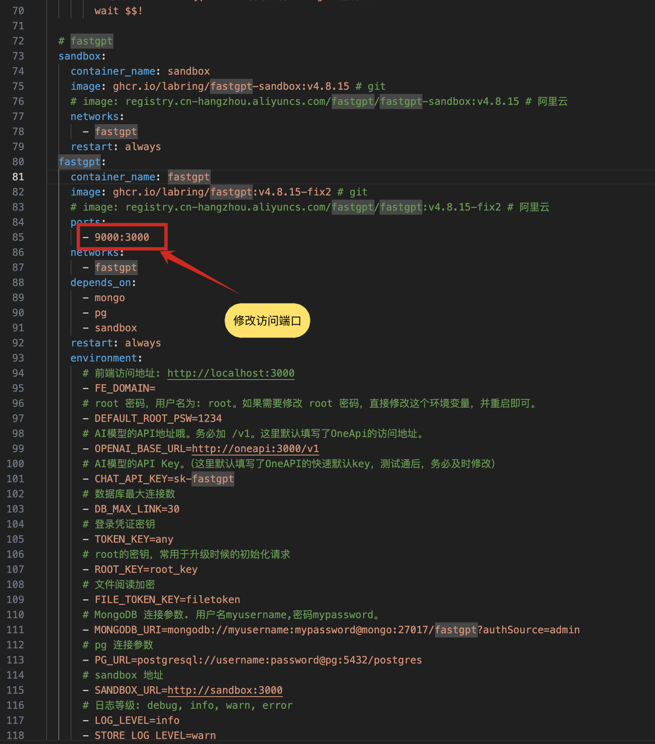Viewport: 655px width, 744px height.
Task: Click 'container_name: sandbox' line text
Action: (140, 71)
